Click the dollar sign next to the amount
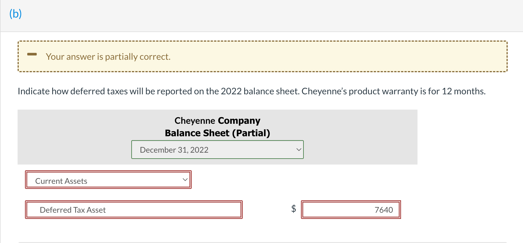The width and height of the screenshot is (523, 243). [x=294, y=209]
